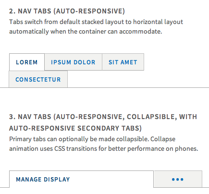Click the word 'Collapse' in section 3 text
The width and height of the screenshot is (209, 194).
coord(163,139)
